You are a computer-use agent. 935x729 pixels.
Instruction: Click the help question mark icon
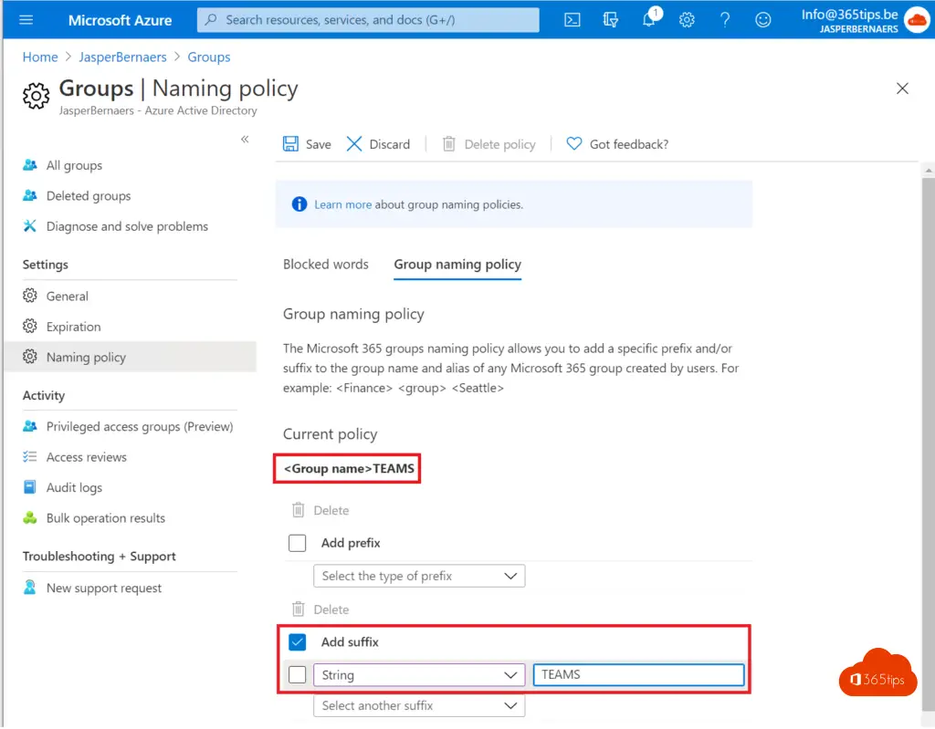(725, 20)
